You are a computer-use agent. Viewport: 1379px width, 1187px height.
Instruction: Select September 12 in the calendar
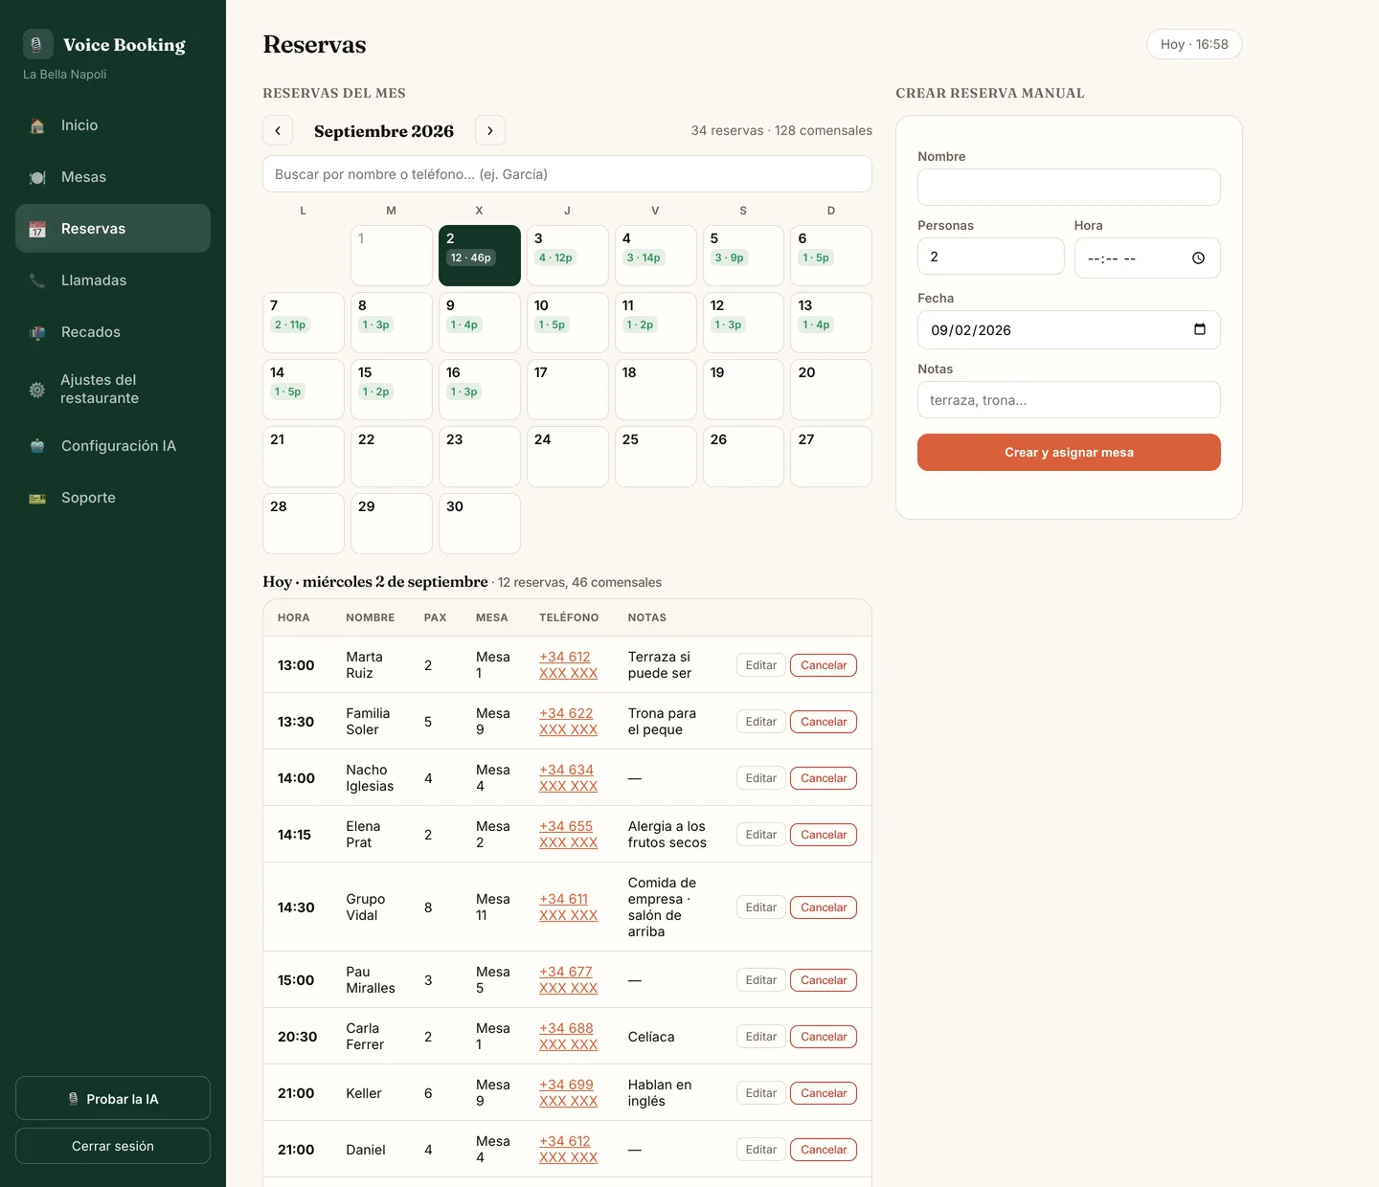pos(743,323)
